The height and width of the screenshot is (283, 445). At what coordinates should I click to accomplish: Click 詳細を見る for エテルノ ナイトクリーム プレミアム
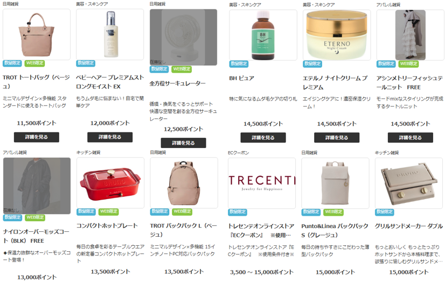tap(337, 138)
